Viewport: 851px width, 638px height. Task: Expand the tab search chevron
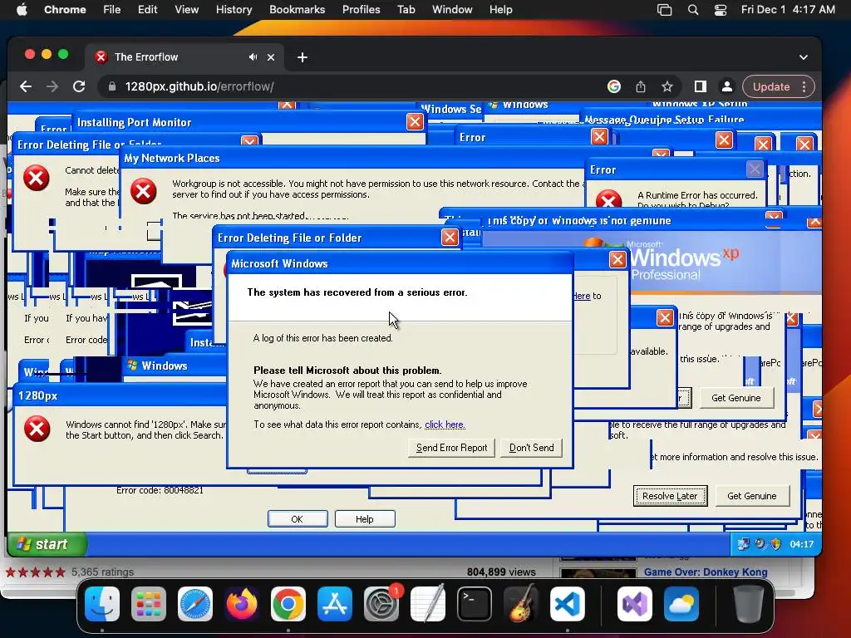coord(804,57)
